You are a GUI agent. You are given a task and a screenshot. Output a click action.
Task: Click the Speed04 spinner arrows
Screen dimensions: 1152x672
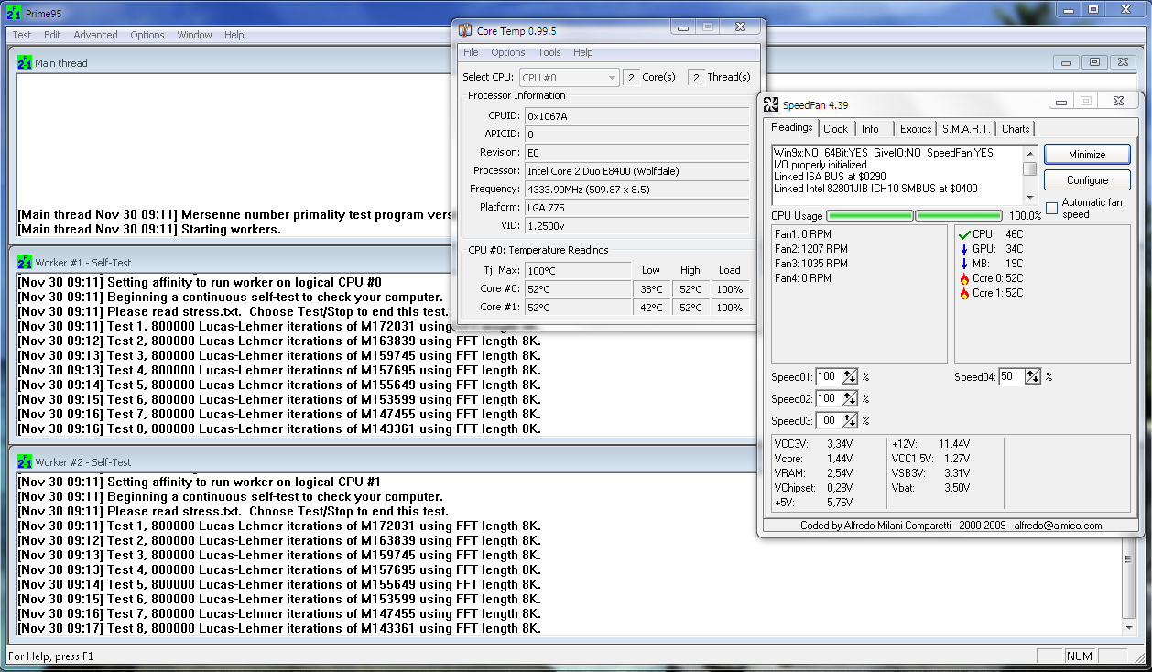1033,376
